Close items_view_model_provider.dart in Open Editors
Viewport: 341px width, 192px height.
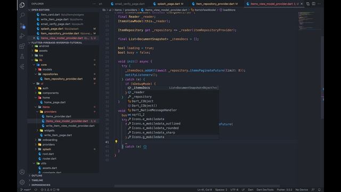[x=34, y=38]
